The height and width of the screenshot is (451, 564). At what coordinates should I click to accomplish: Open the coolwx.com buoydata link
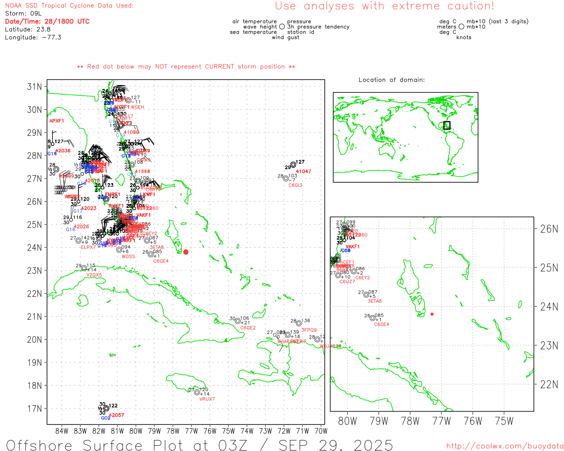click(505, 446)
